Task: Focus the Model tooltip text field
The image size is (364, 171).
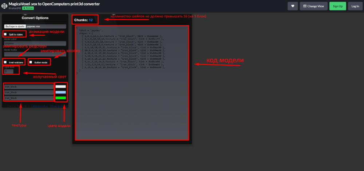Action: click(x=35, y=54)
